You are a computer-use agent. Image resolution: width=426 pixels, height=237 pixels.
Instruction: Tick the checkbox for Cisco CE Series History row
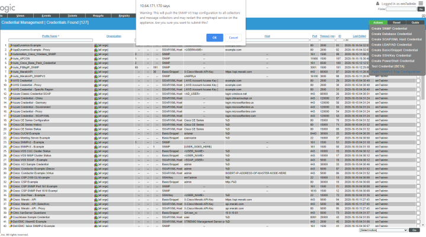pos(418,125)
